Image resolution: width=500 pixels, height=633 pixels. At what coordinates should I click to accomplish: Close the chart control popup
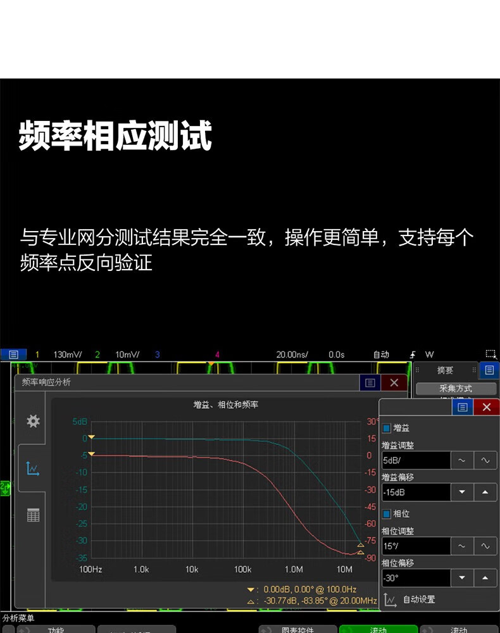(x=487, y=407)
